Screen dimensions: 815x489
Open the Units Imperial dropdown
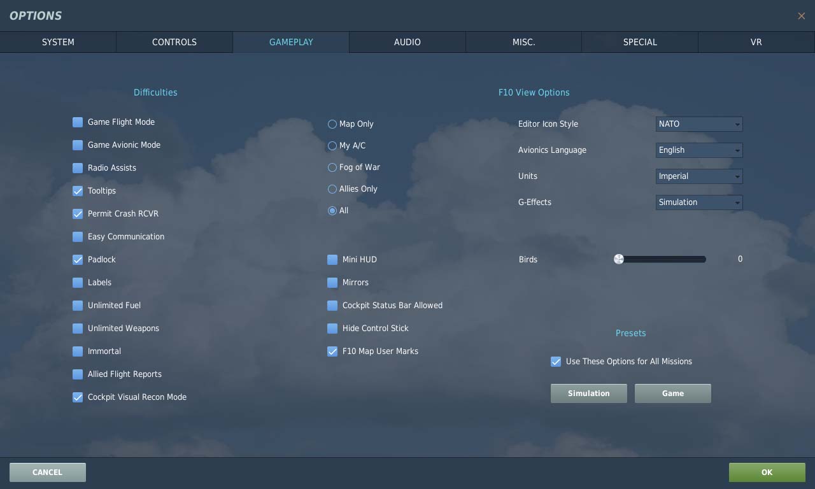tap(699, 176)
